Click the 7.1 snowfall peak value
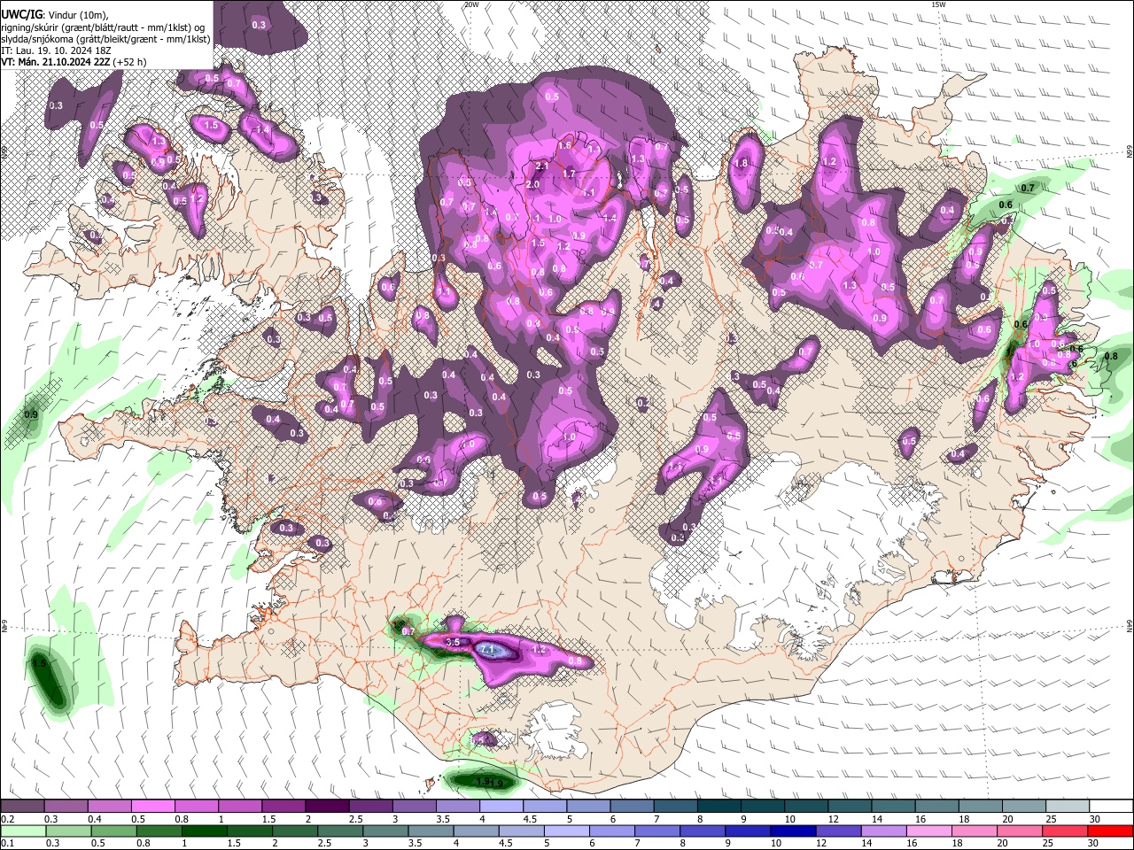 pos(488,650)
